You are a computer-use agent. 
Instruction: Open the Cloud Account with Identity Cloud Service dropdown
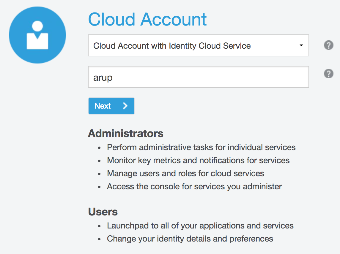pyautogui.click(x=198, y=46)
